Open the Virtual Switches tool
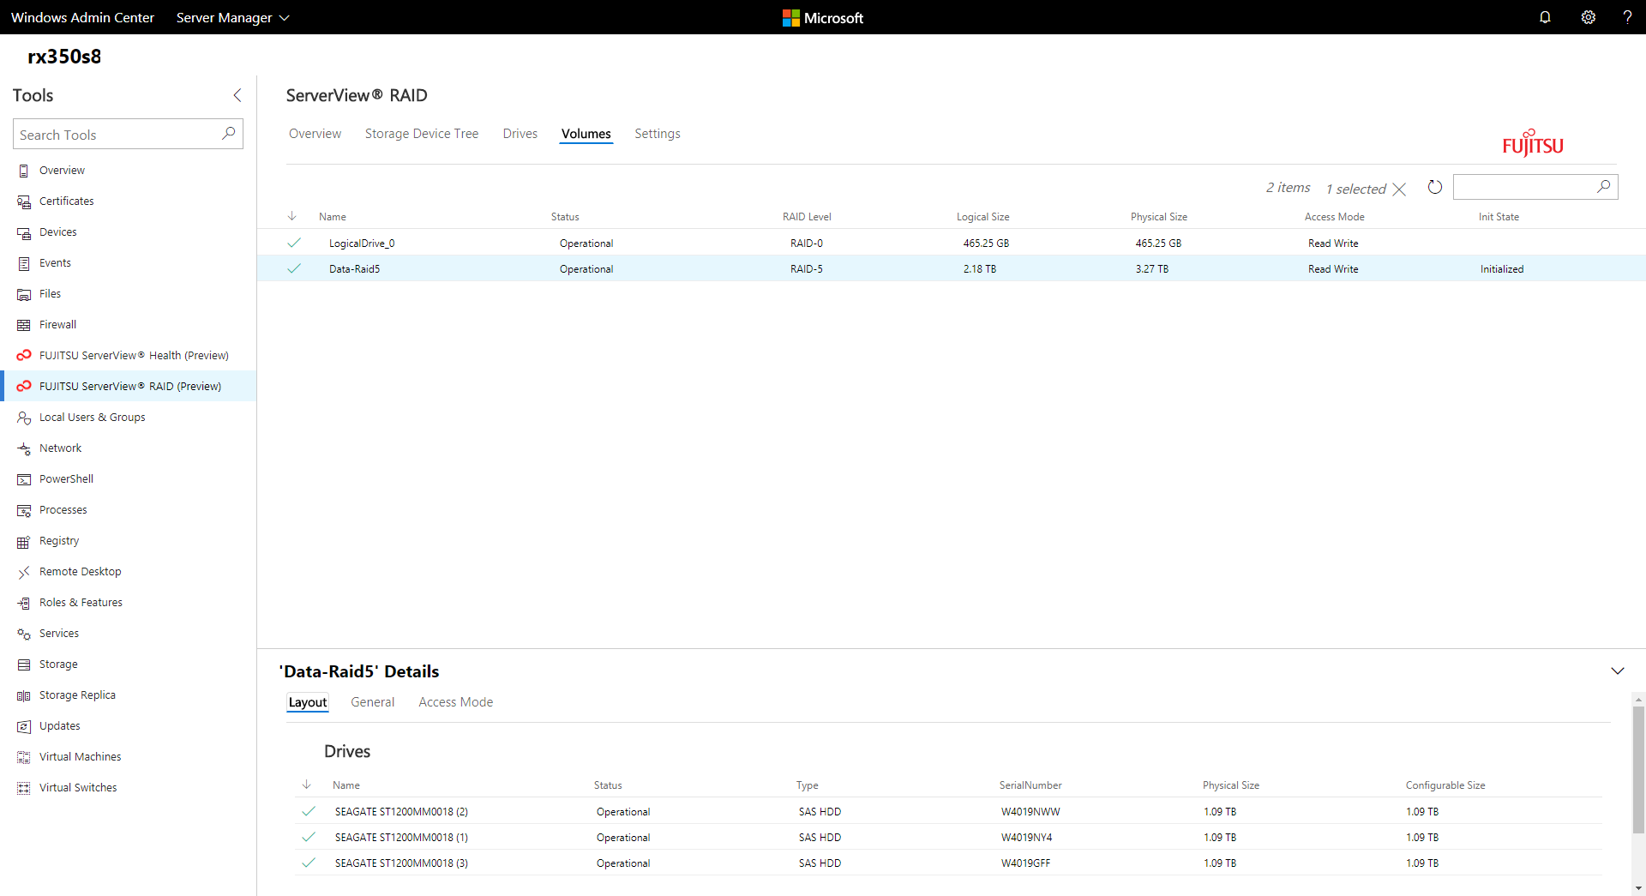 click(x=129, y=788)
